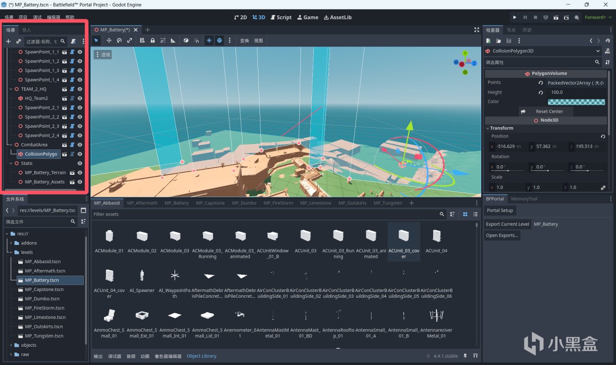Open the Script workspace

click(280, 17)
